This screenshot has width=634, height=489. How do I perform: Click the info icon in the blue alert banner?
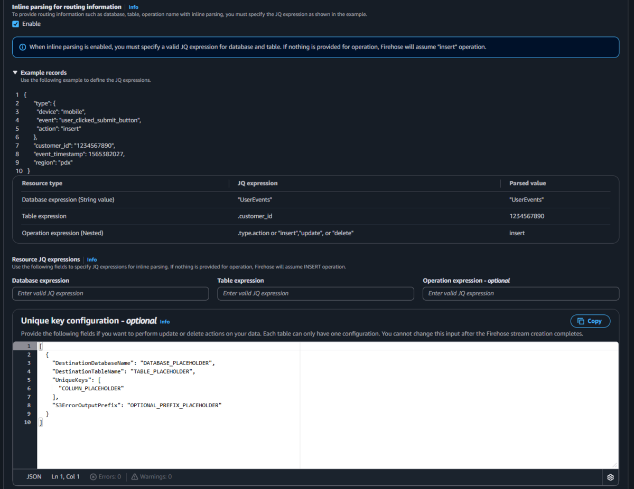click(x=23, y=47)
